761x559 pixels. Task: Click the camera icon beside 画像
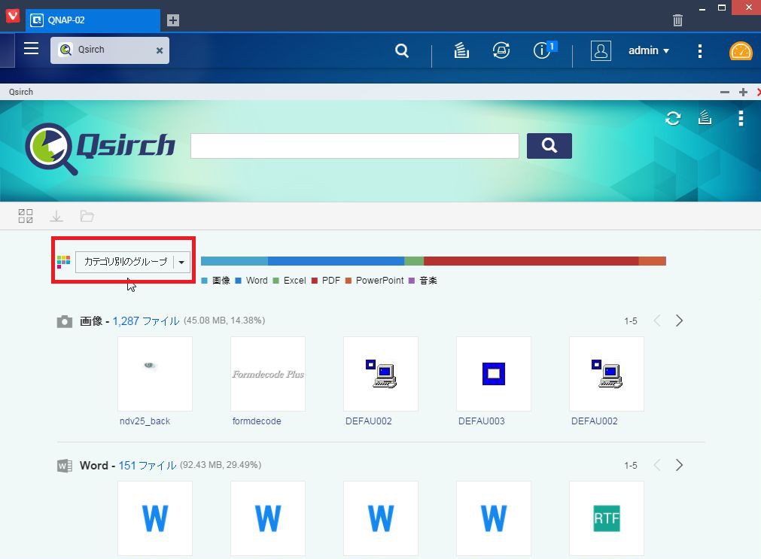point(65,321)
